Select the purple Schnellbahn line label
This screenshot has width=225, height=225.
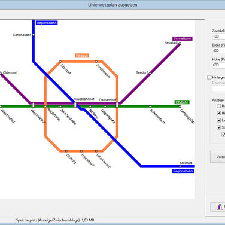pos(183,39)
